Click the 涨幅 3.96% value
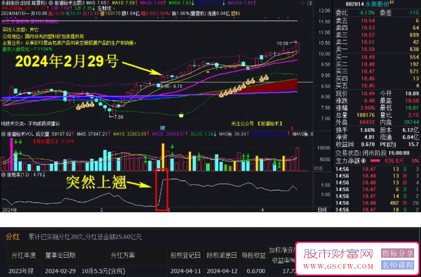 point(367,108)
